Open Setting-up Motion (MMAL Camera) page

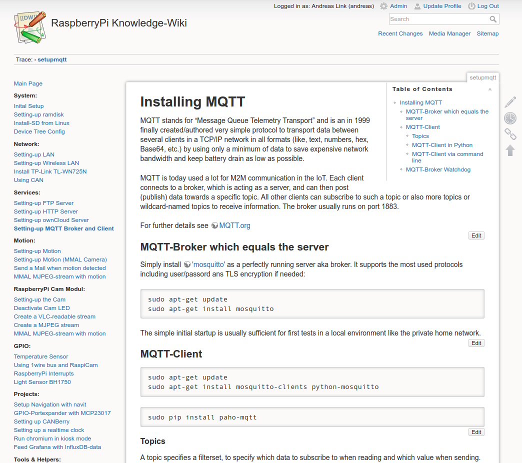pos(60,259)
